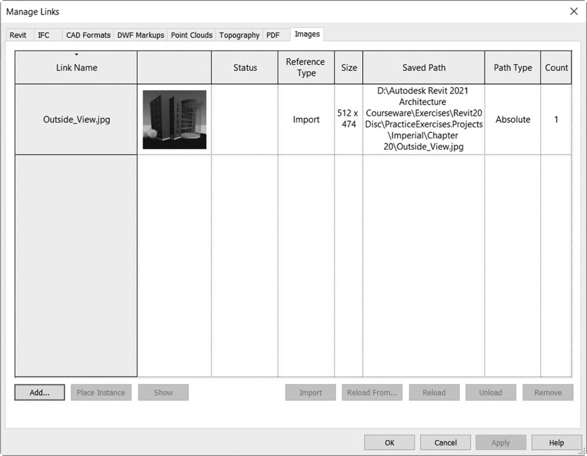Dismiss the dialog with Cancel

pyautogui.click(x=445, y=442)
